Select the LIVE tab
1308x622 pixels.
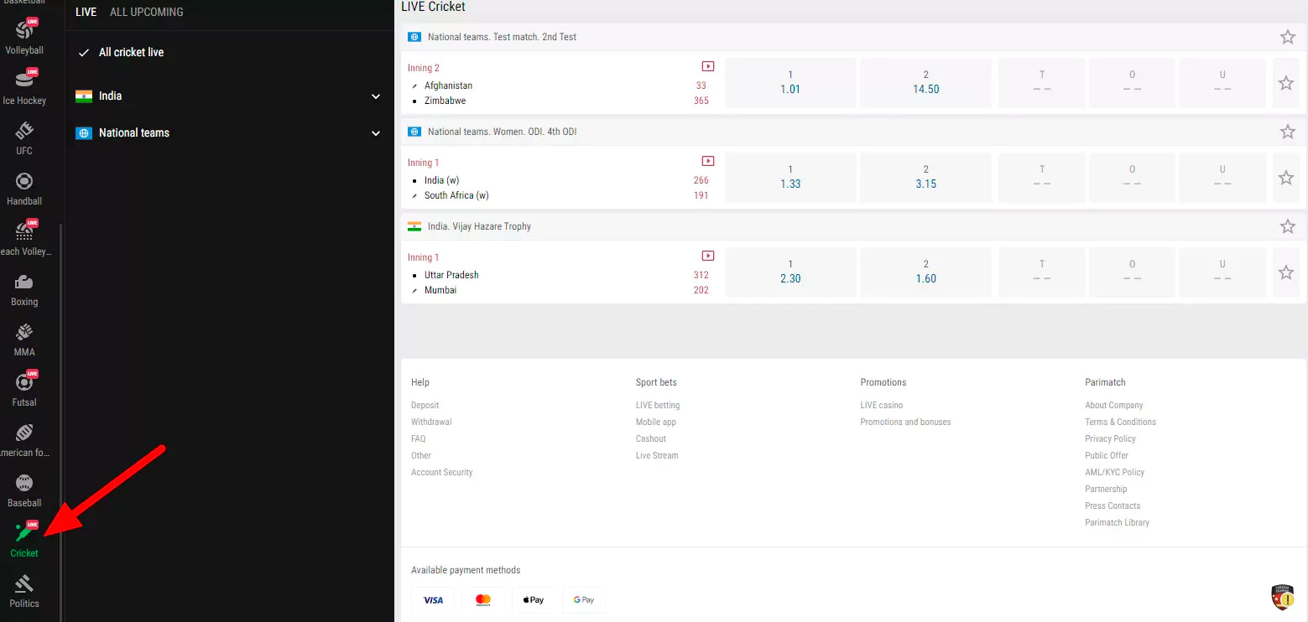pos(86,12)
